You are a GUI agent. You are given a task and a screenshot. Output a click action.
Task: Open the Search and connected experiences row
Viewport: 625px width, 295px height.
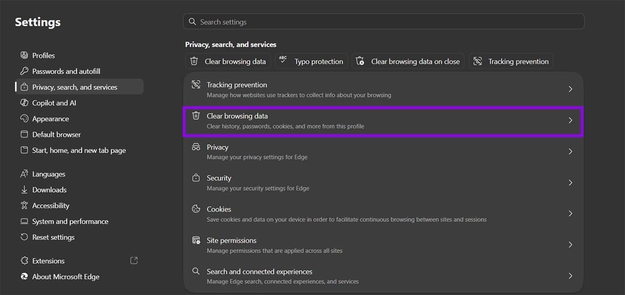[x=383, y=276]
